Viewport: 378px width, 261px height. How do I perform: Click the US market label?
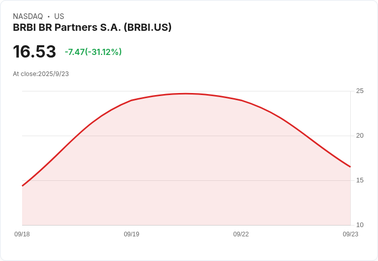(59, 16)
